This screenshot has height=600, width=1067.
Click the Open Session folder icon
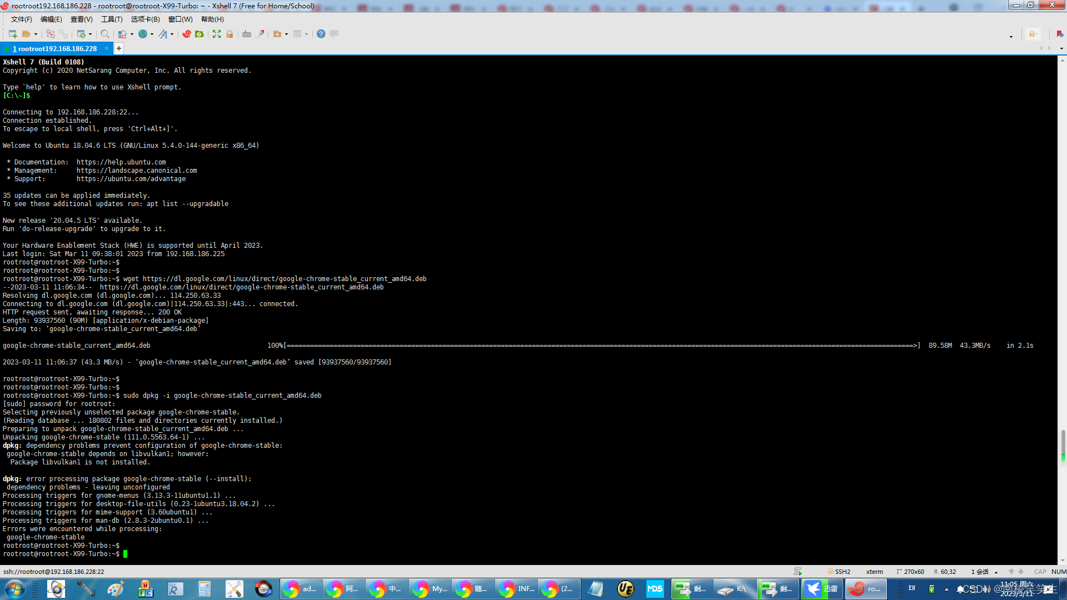click(x=26, y=34)
